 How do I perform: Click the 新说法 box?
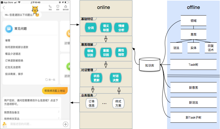[193, 102]
